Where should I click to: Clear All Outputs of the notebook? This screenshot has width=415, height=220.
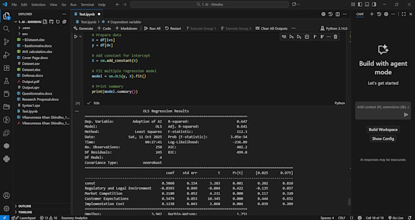(x=272, y=28)
